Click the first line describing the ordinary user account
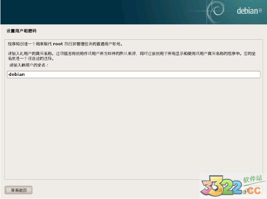 65,44
